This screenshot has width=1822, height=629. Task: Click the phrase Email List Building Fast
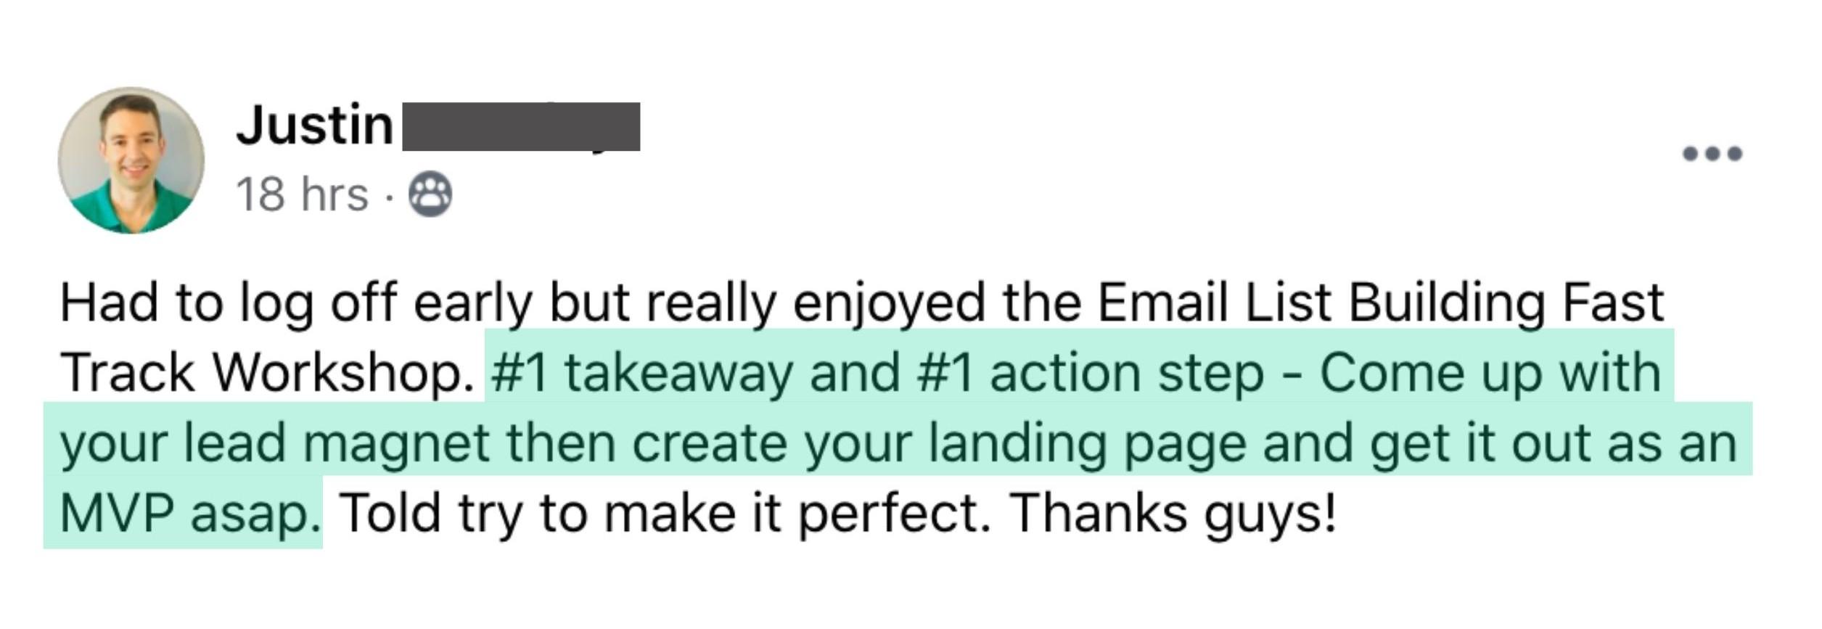(x=1380, y=303)
